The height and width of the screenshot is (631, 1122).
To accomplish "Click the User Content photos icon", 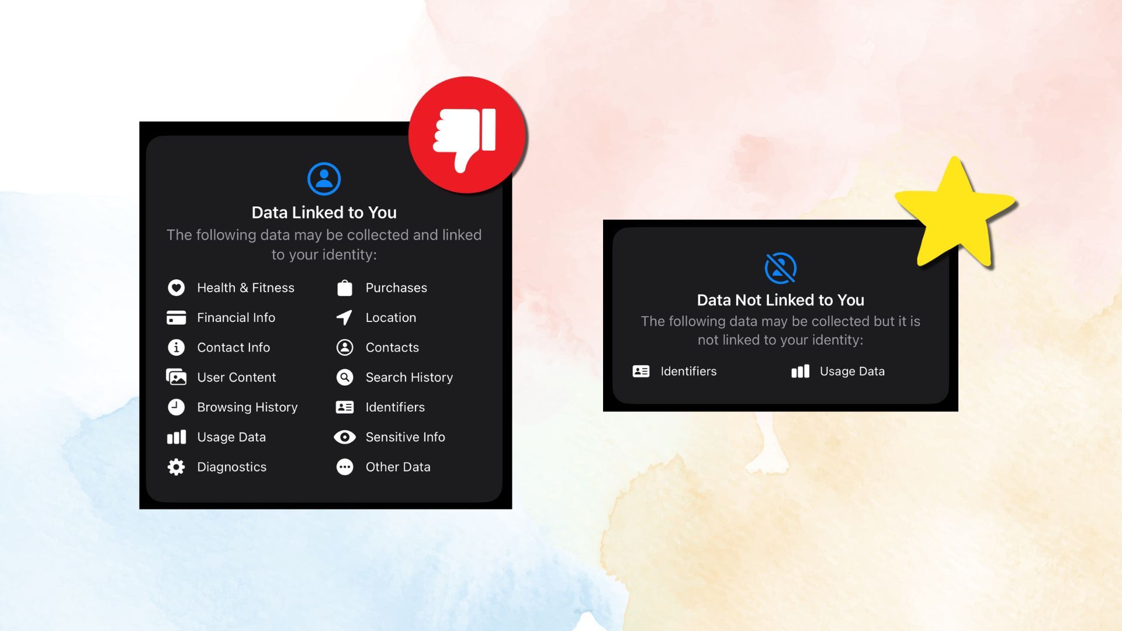I will pos(176,377).
